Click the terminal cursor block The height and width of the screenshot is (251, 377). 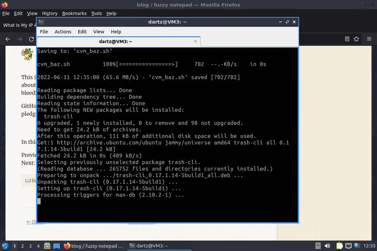pos(39,201)
